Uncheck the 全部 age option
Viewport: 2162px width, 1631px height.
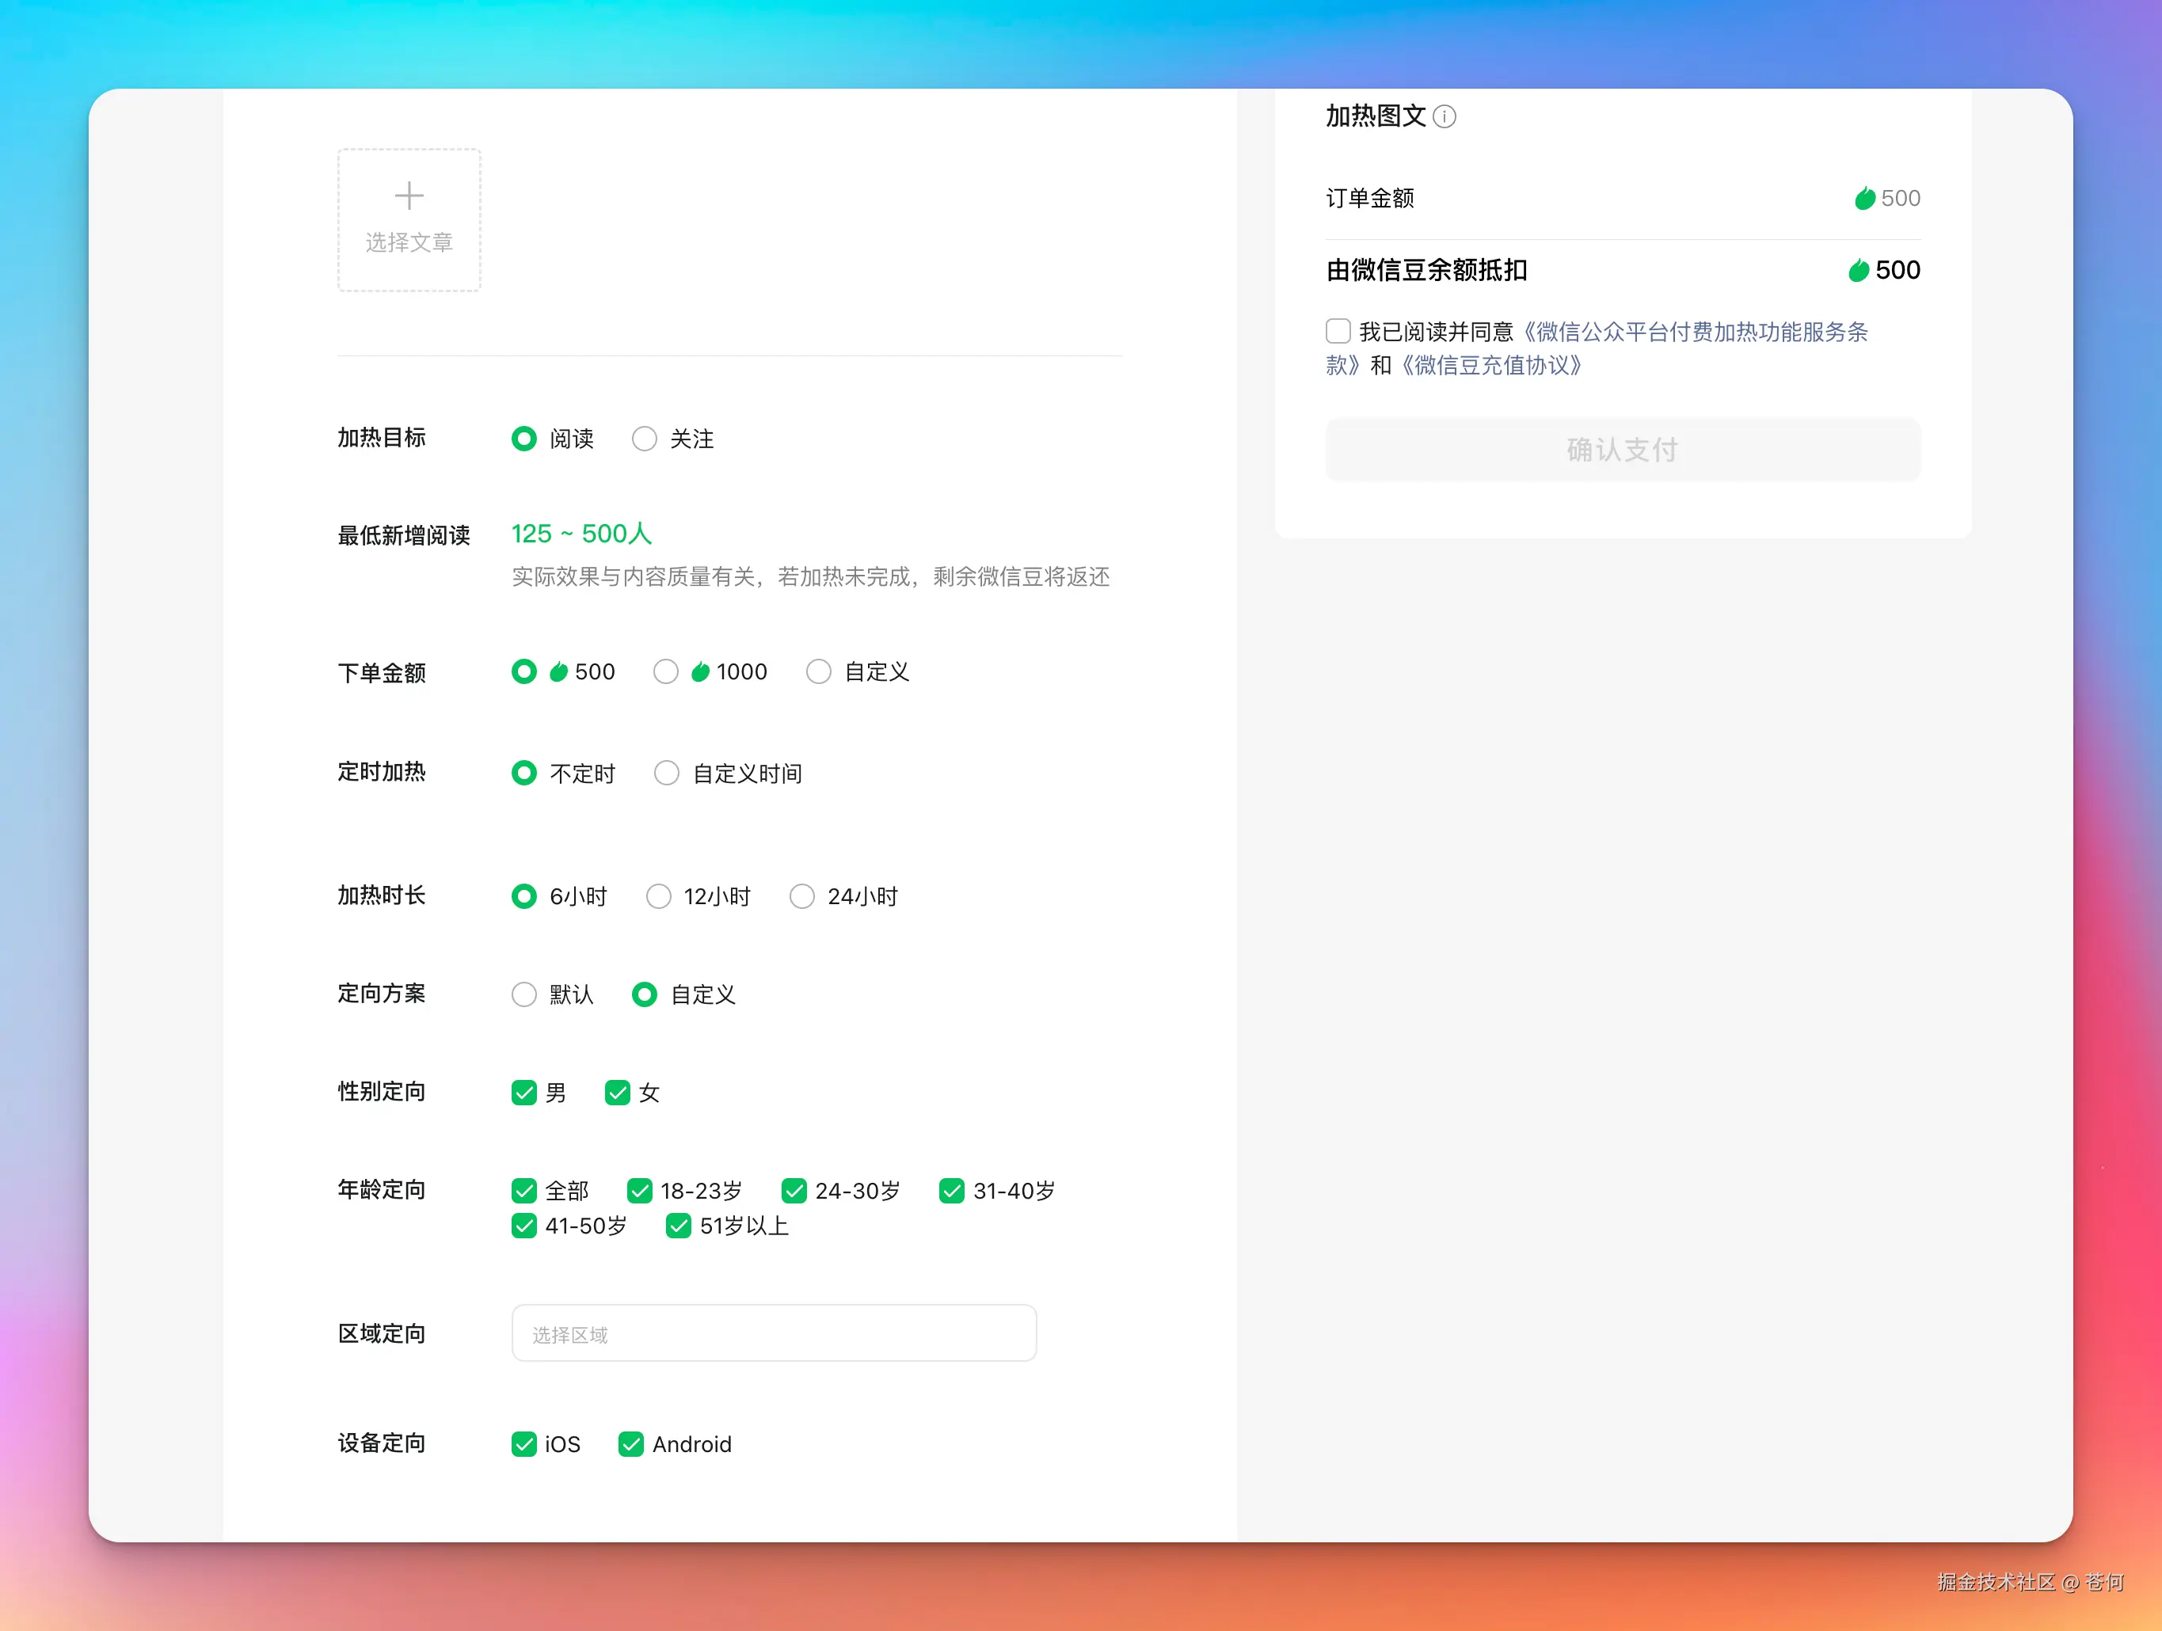524,1190
